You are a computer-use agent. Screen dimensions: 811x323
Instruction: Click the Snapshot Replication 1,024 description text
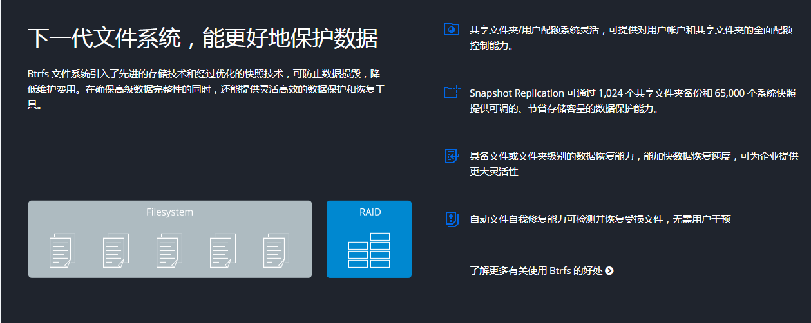[x=633, y=101]
